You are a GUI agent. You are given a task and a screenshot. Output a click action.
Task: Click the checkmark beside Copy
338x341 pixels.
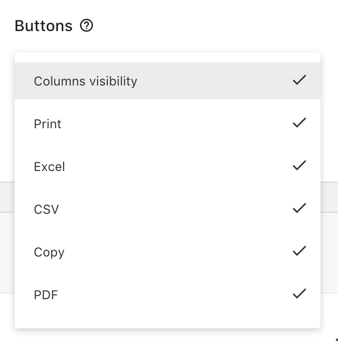[299, 251]
